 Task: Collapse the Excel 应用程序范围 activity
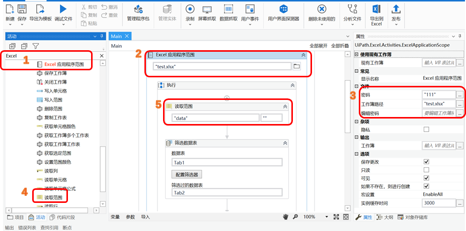(x=303, y=55)
